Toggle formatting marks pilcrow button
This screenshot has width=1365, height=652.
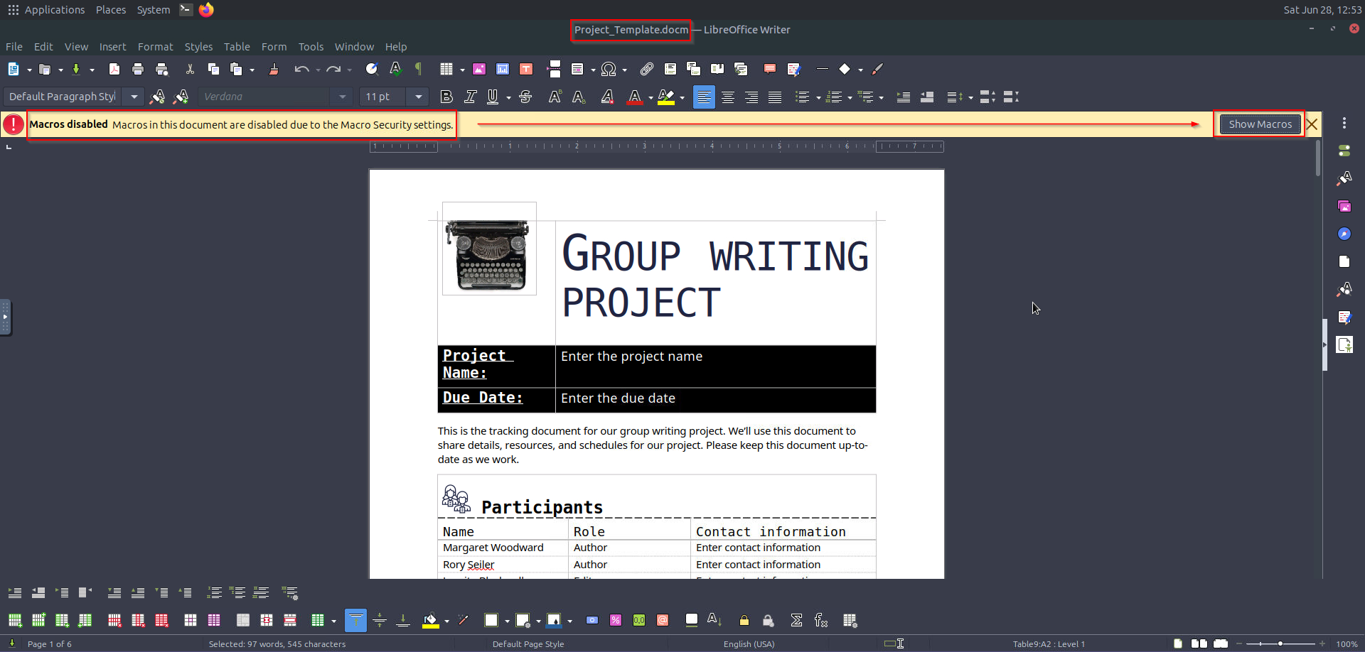pos(419,69)
